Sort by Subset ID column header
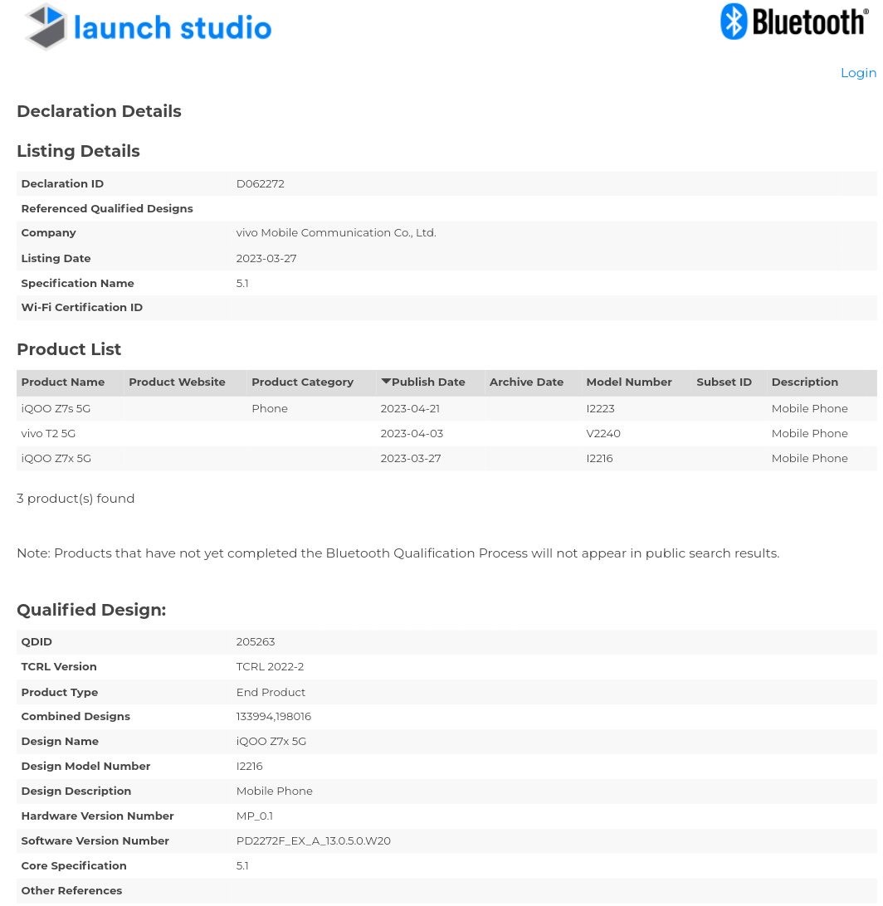The width and height of the screenshot is (883, 906). tap(724, 382)
